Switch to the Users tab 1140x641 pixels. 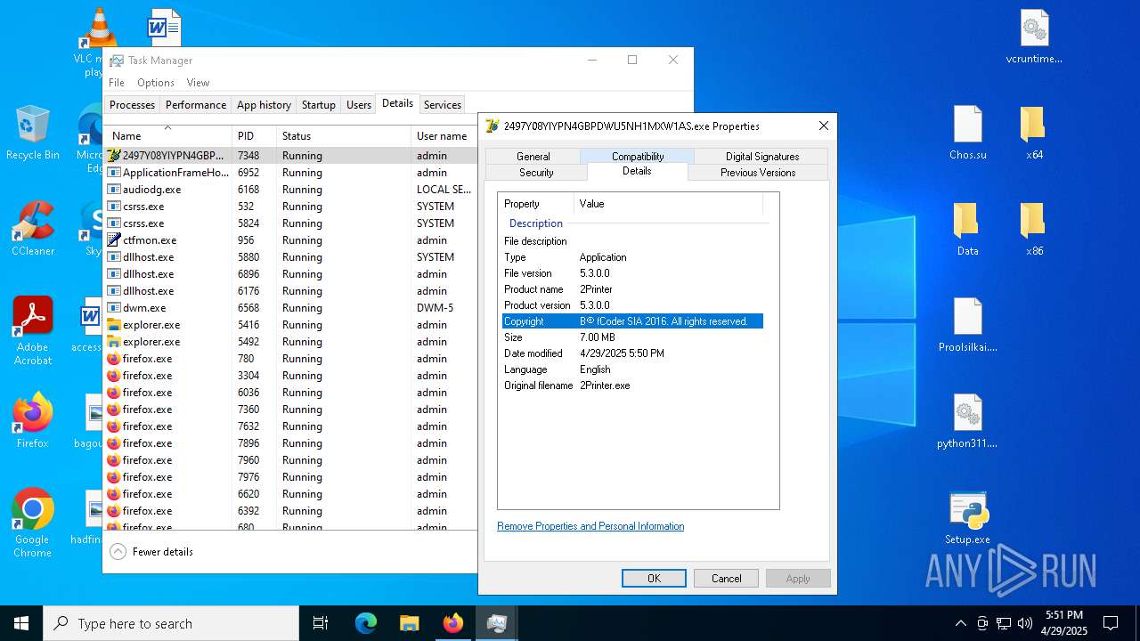click(359, 105)
